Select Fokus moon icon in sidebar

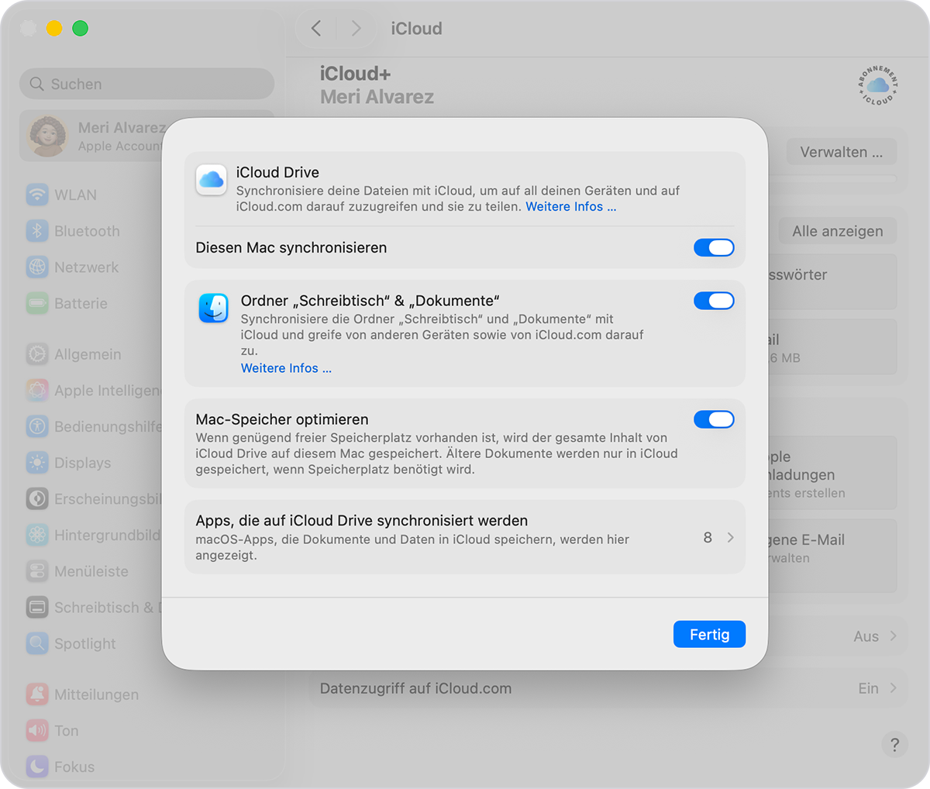pyautogui.click(x=37, y=767)
